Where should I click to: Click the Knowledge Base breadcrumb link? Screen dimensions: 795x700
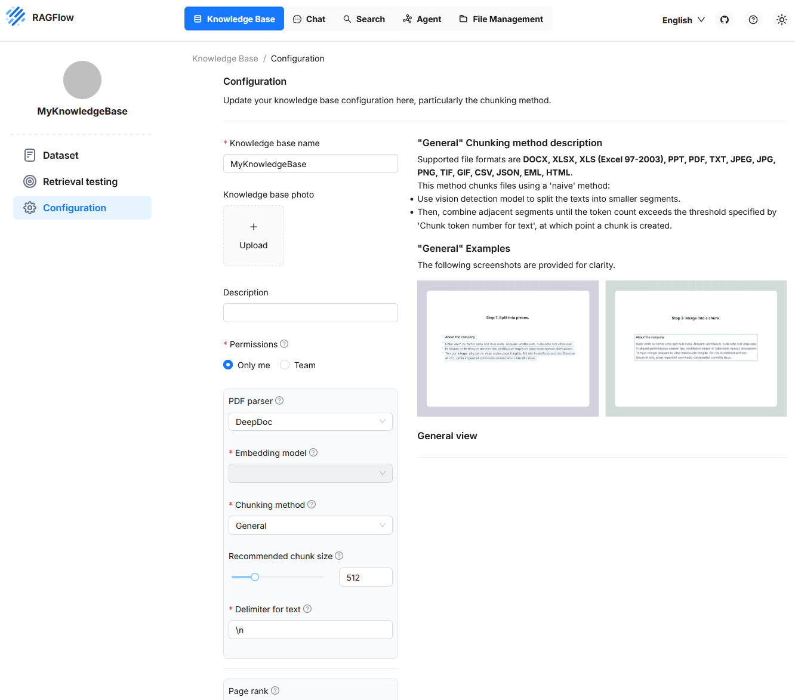tap(225, 58)
